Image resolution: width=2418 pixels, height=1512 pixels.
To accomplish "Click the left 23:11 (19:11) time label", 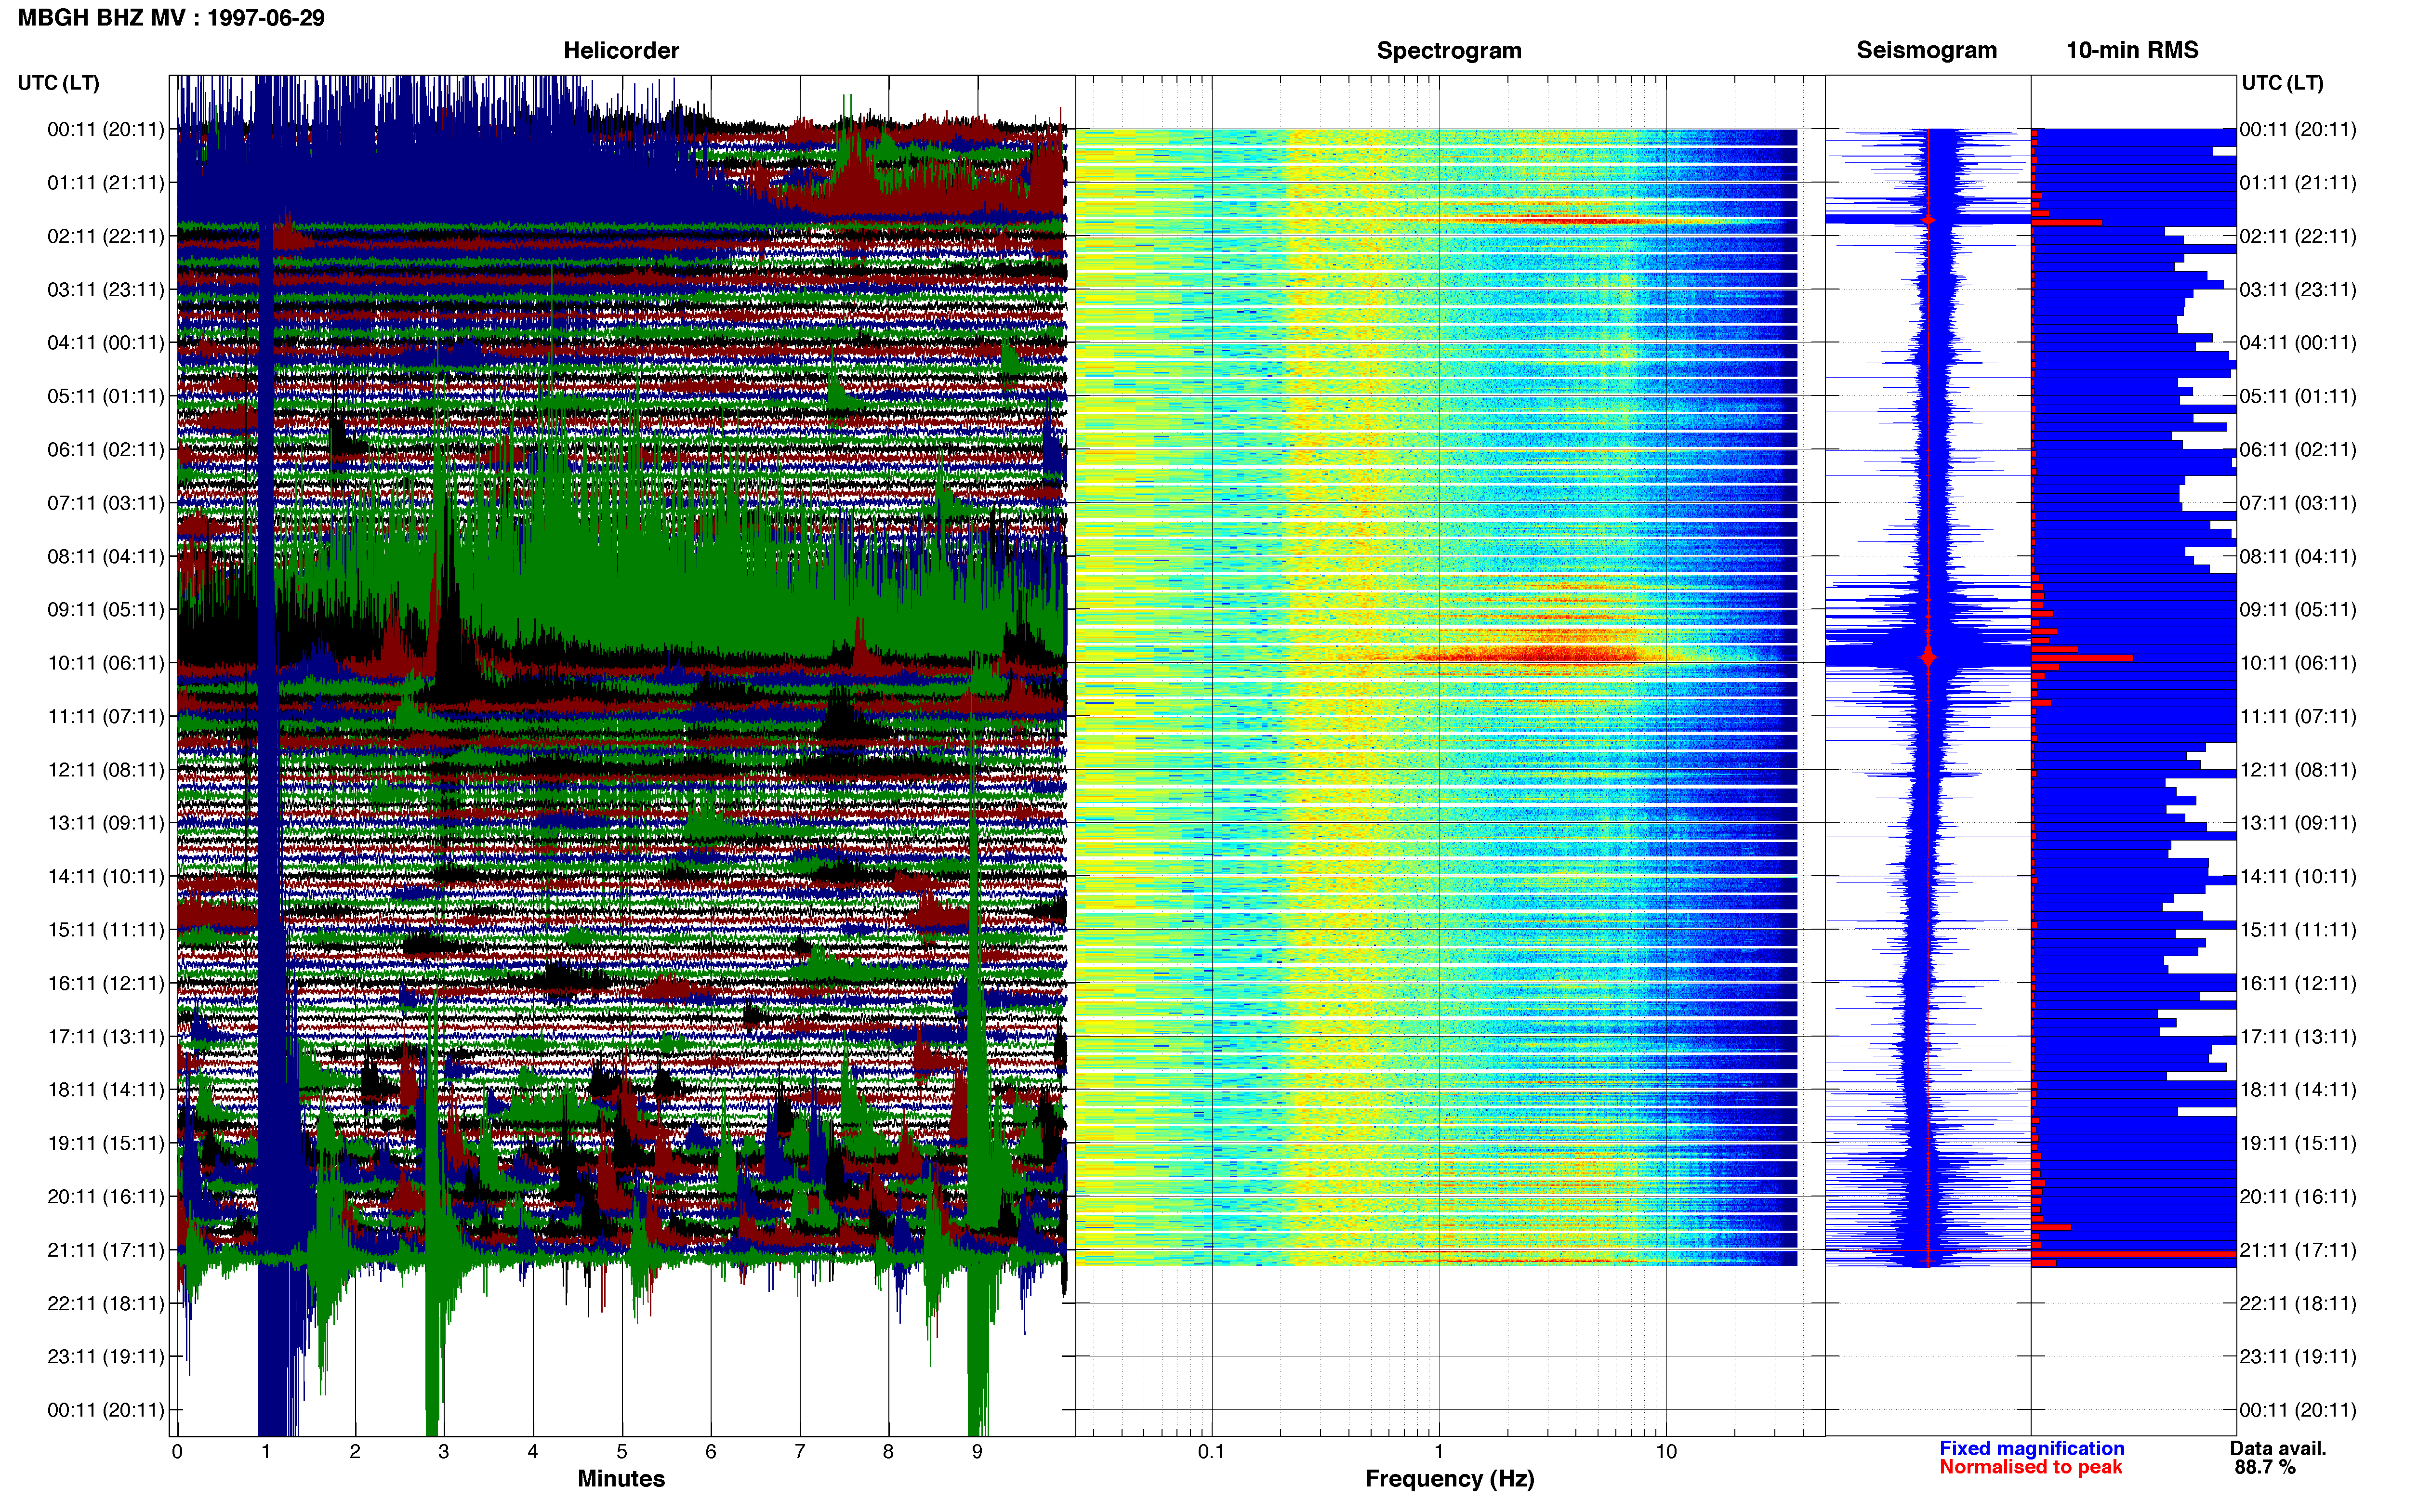I will tap(106, 1357).
